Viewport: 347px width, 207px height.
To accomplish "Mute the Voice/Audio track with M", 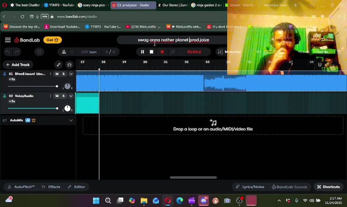I will click(x=57, y=96).
